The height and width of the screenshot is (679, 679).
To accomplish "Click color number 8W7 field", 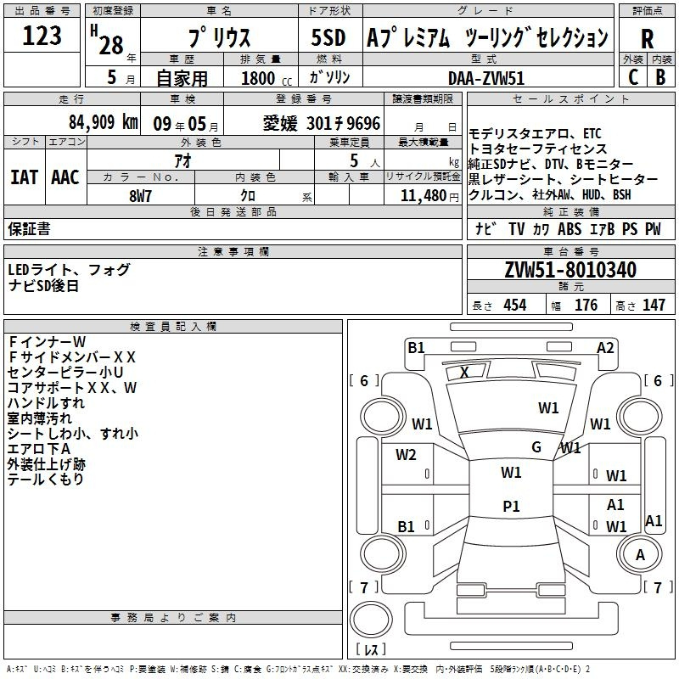I will pyautogui.click(x=140, y=195).
